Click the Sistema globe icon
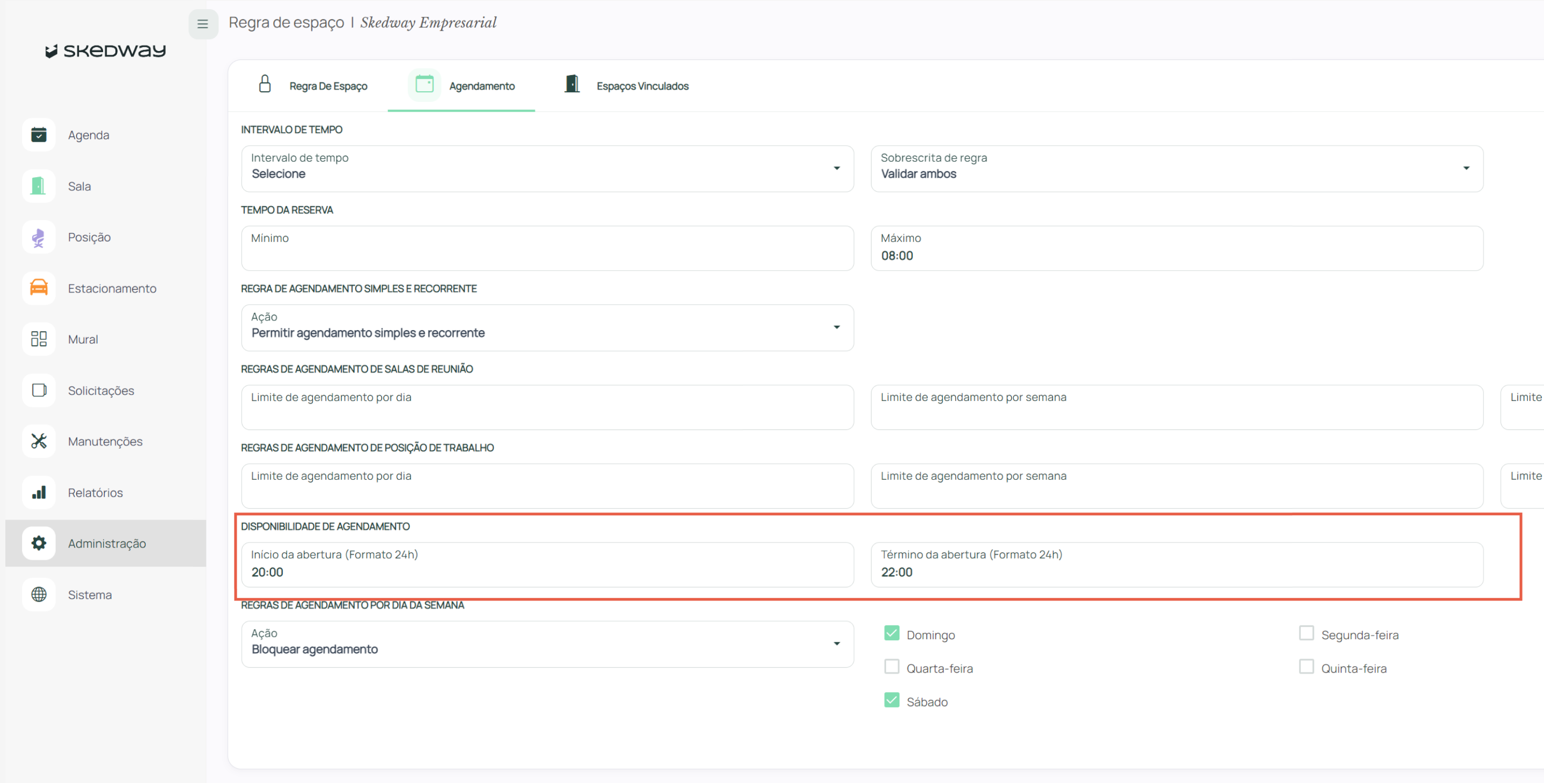The image size is (1544, 783). [x=39, y=594]
